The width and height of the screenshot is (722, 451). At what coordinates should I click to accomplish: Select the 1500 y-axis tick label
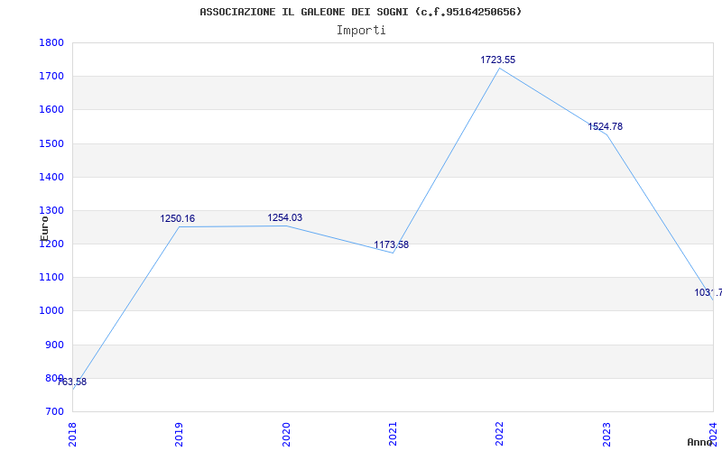tap(51, 143)
